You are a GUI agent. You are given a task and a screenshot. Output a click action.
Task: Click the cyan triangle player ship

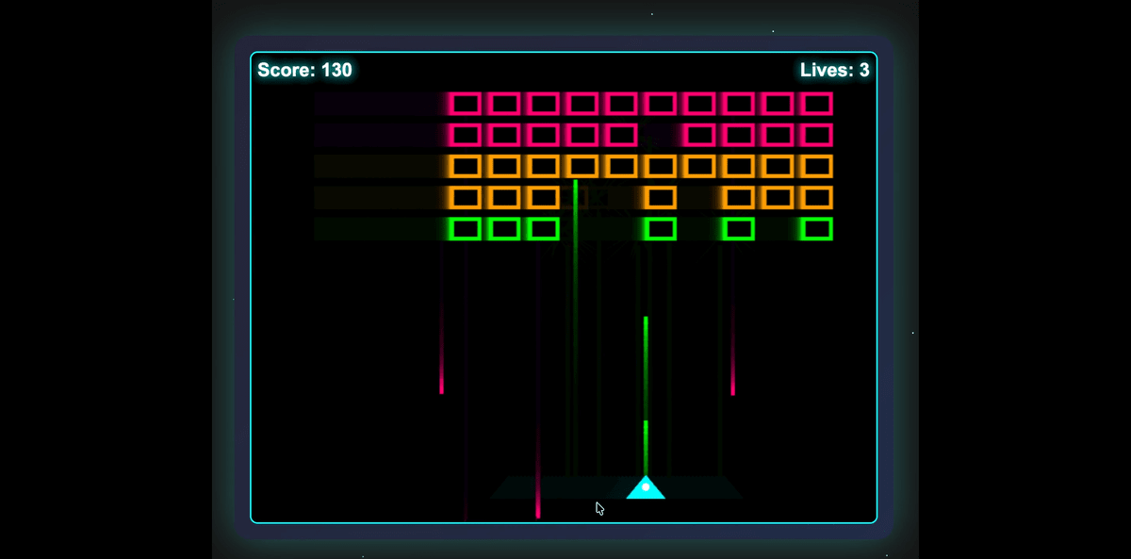646,487
